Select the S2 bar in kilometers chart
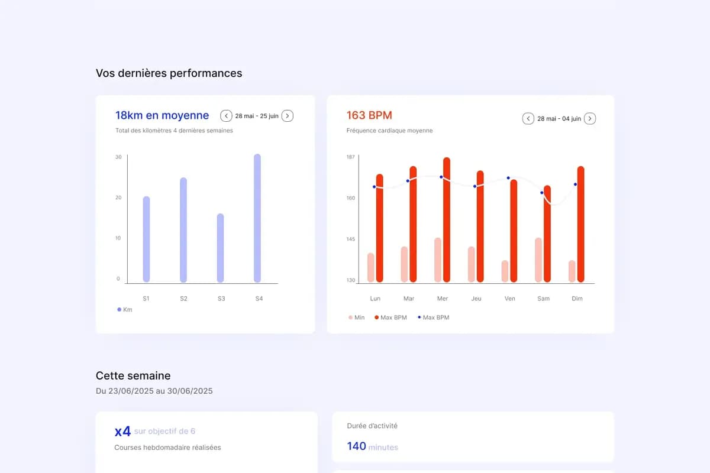Screen dimensions: 710x473 [x=183, y=231]
